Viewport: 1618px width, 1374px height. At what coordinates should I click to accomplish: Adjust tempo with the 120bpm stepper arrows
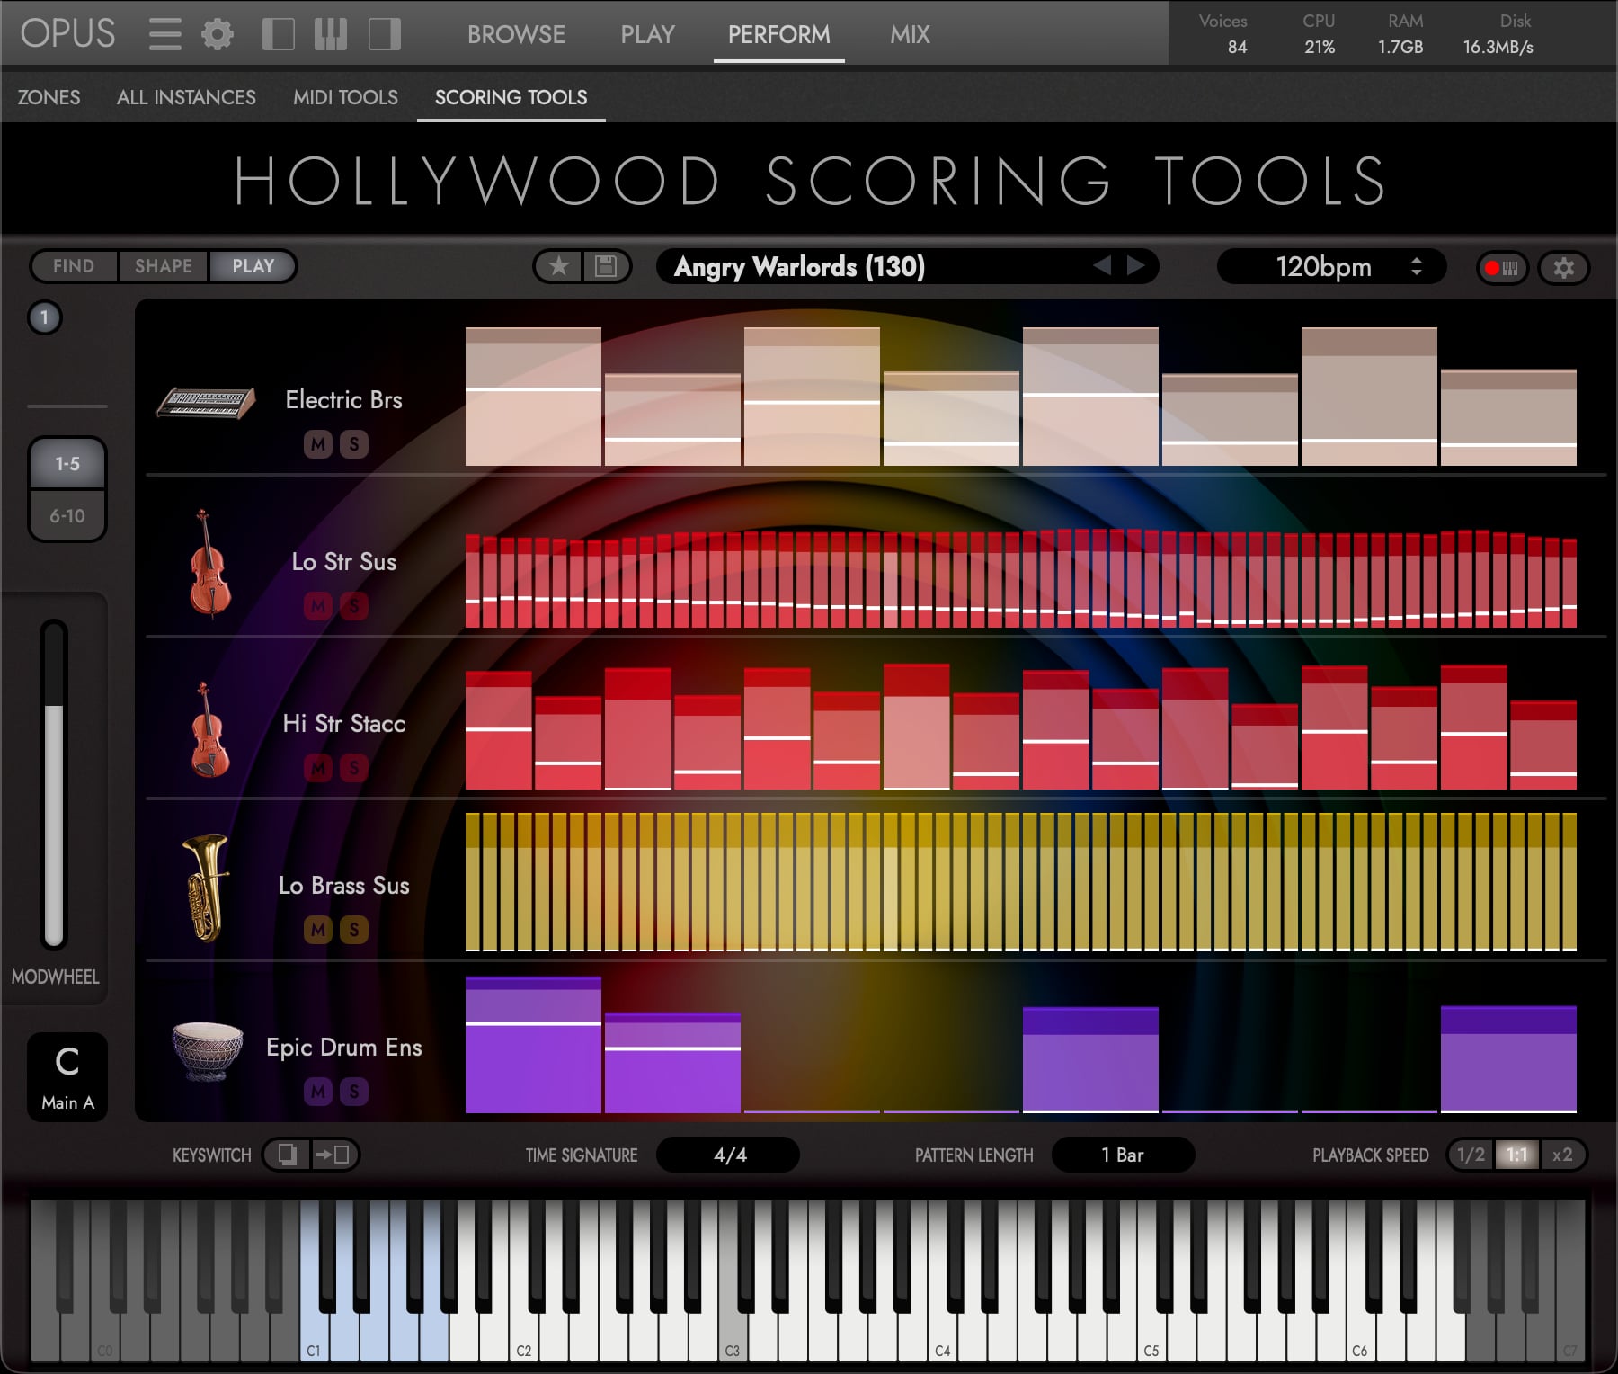(1417, 267)
